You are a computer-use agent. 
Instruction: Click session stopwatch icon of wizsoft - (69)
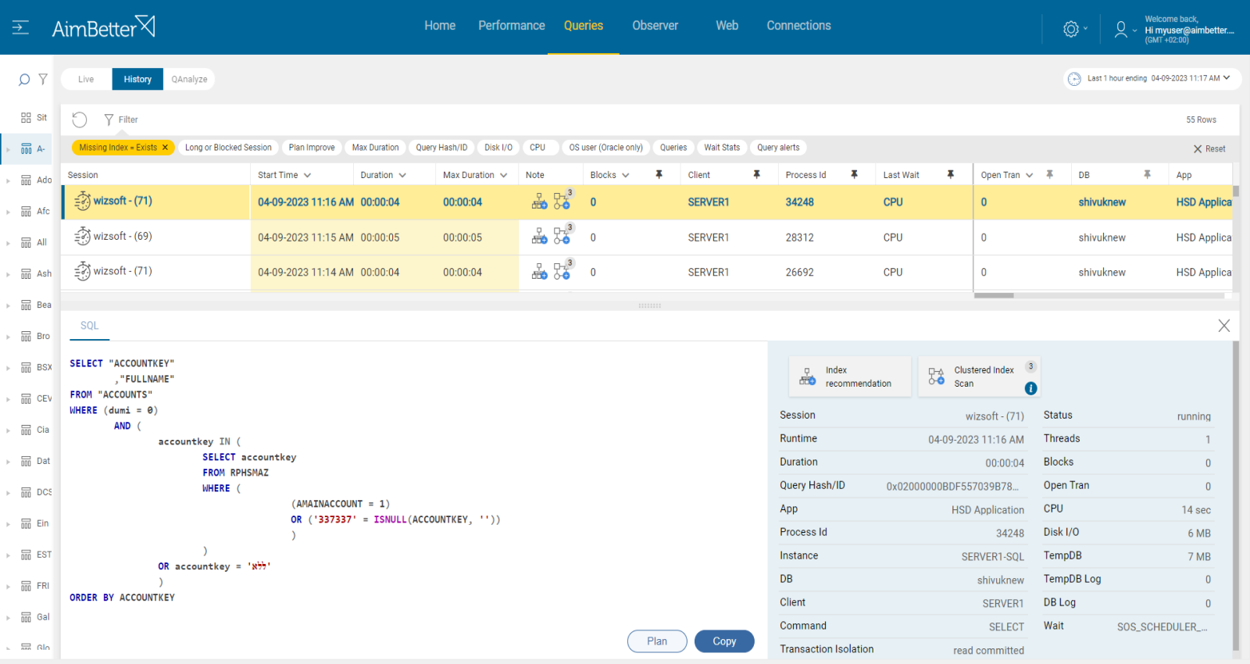(82, 236)
